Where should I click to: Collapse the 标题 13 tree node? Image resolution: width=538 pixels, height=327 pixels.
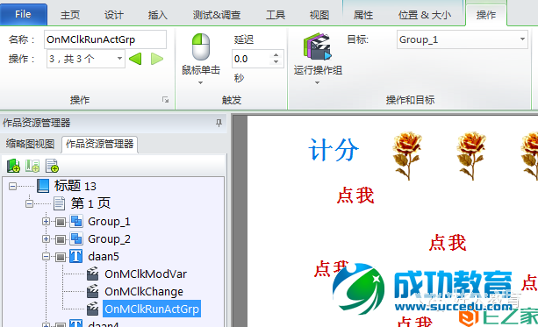tap(12, 186)
